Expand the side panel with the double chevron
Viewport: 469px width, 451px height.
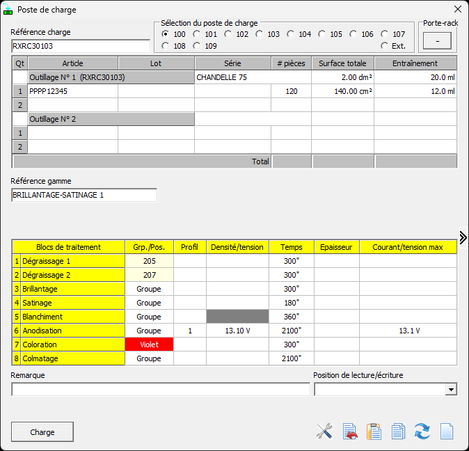pyautogui.click(x=463, y=237)
